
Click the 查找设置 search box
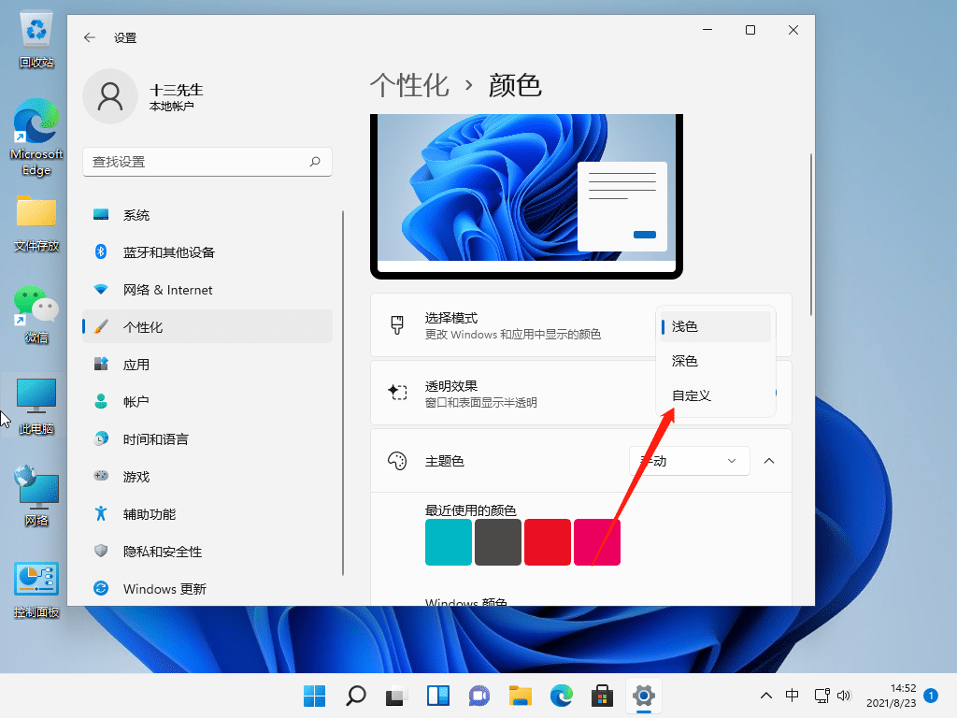[x=207, y=162]
